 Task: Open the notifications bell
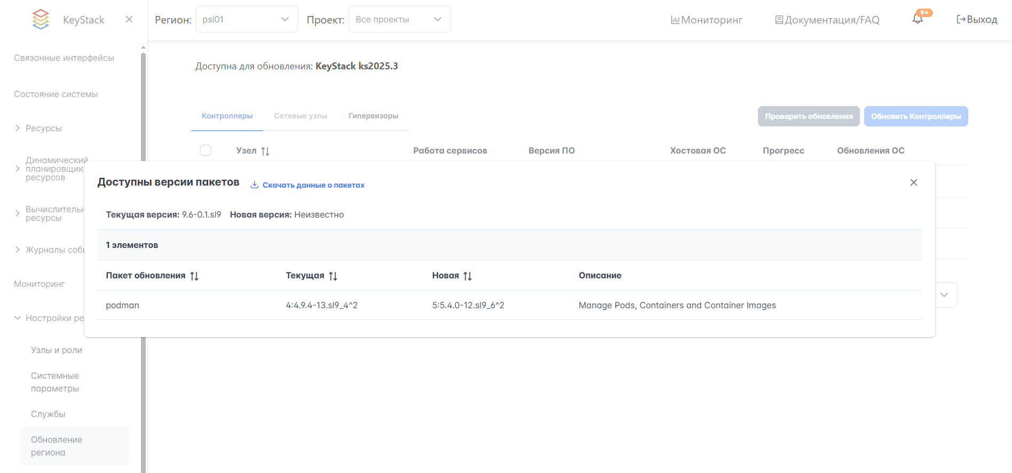918,19
